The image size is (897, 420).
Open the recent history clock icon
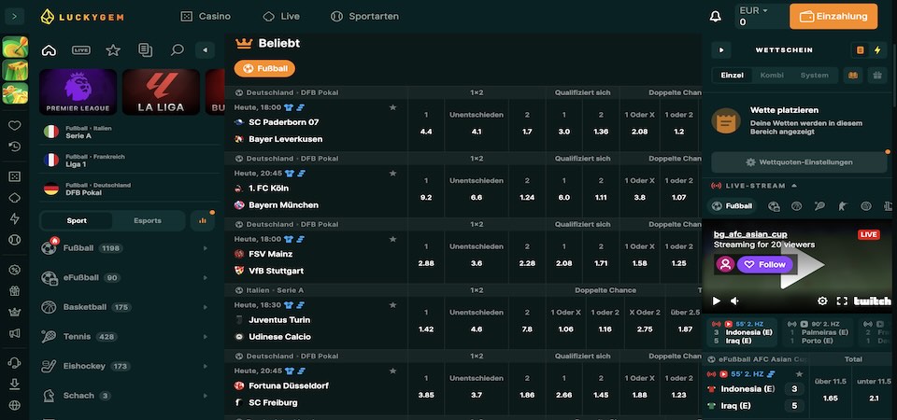click(x=15, y=147)
